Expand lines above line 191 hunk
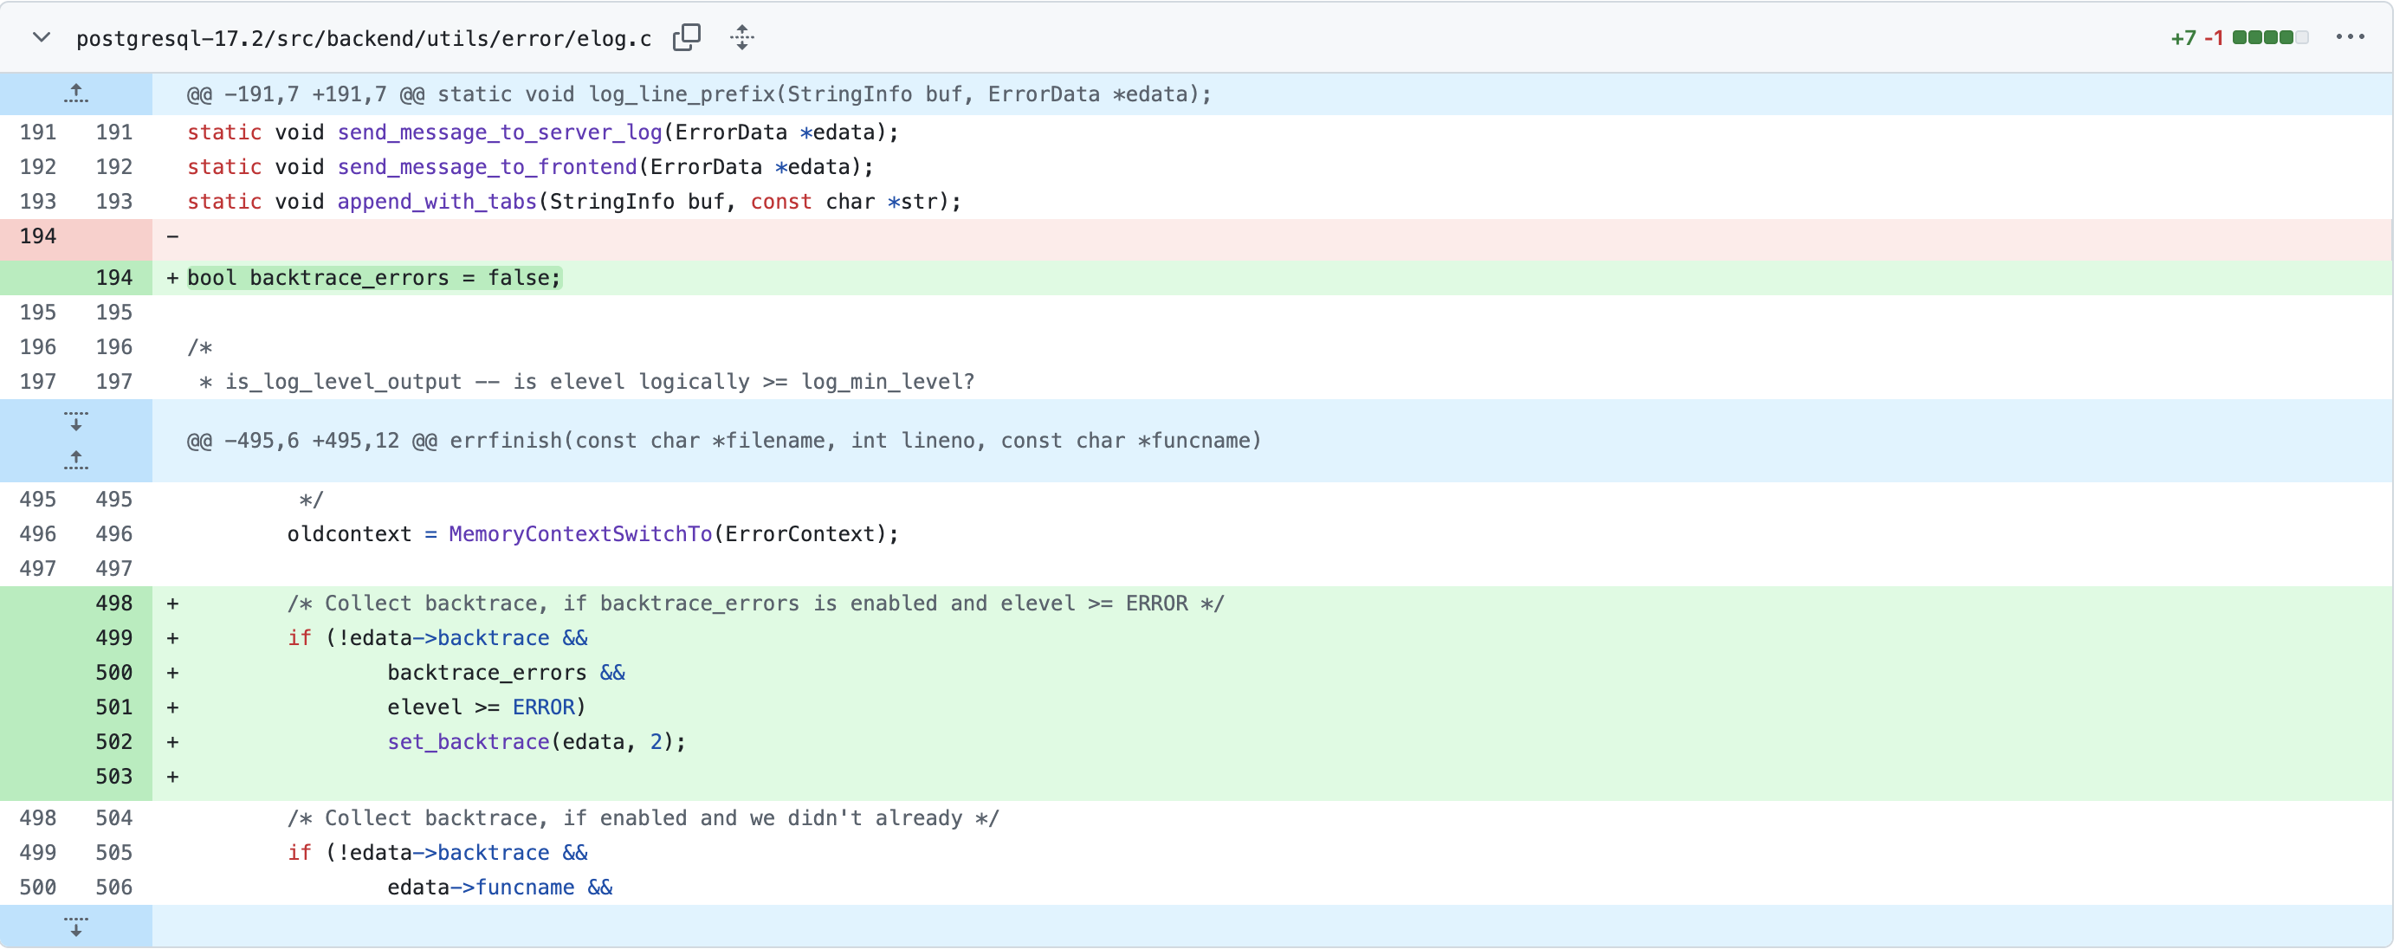This screenshot has height=949, width=2406. point(75,94)
